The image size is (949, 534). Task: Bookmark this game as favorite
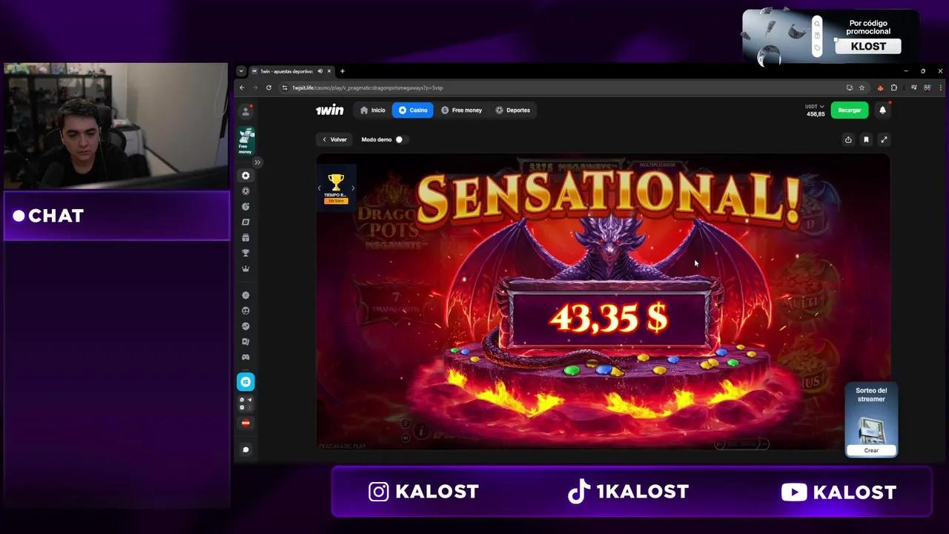coord(866,139)
